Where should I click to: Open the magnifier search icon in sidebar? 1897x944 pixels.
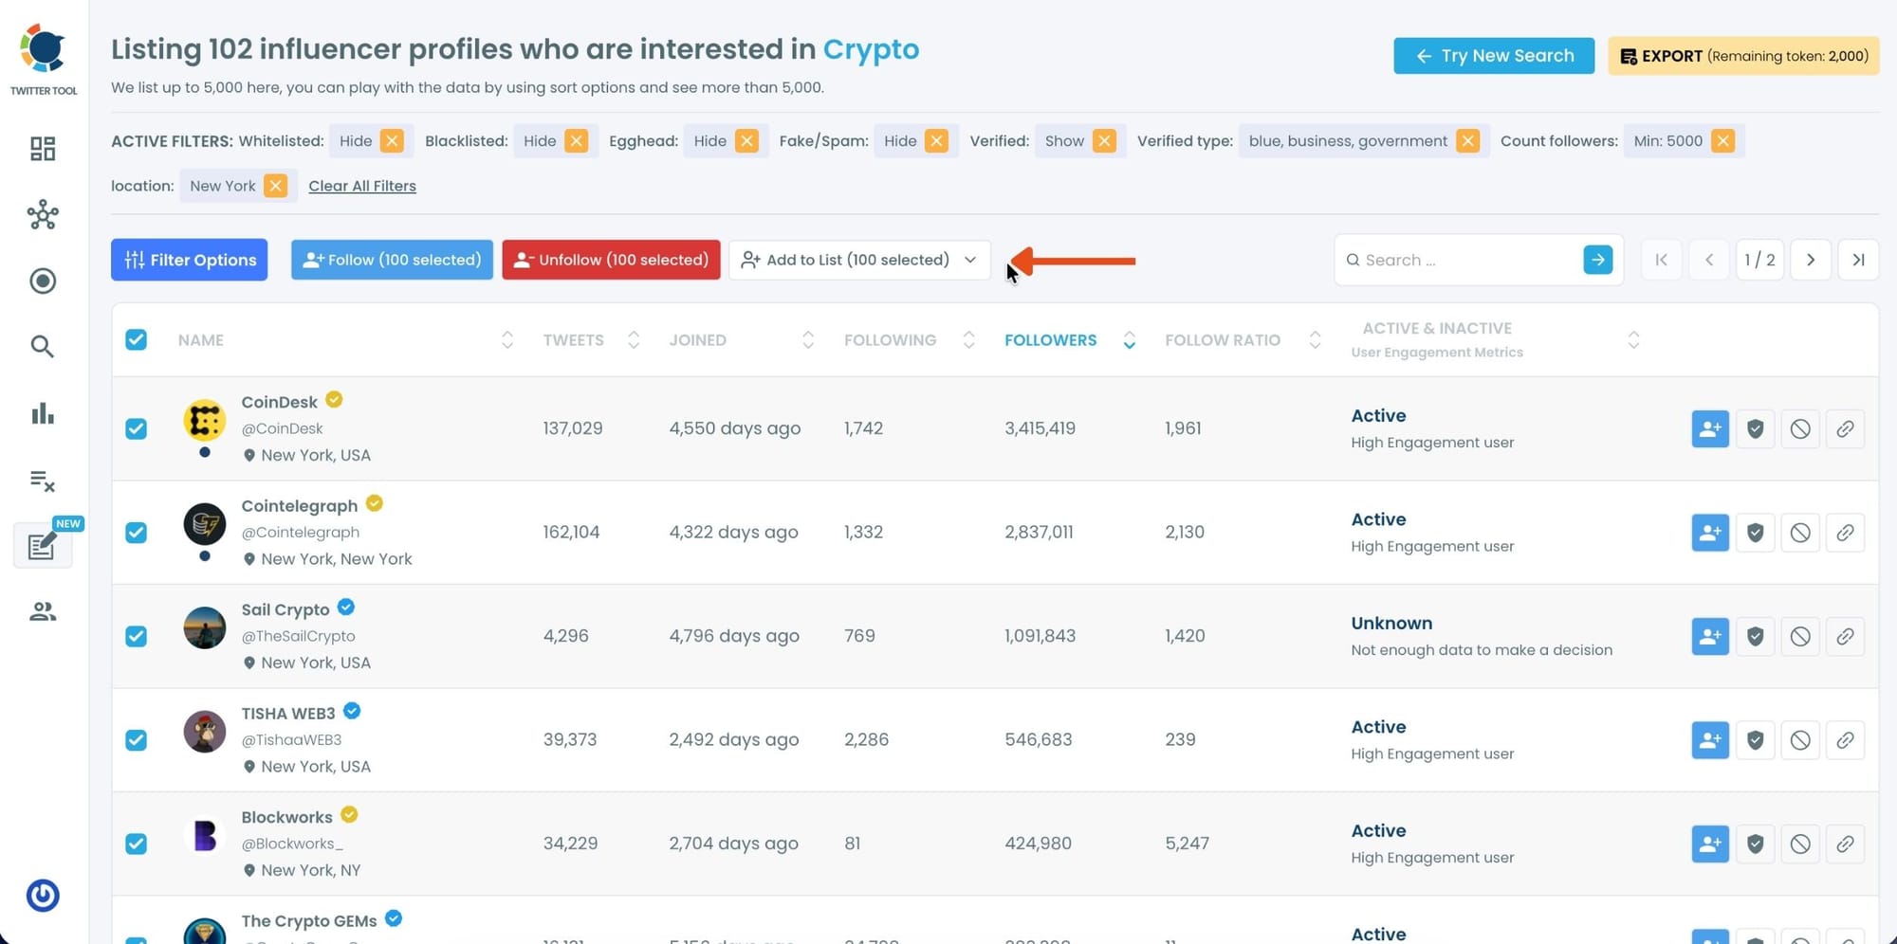tap(43, 347)
